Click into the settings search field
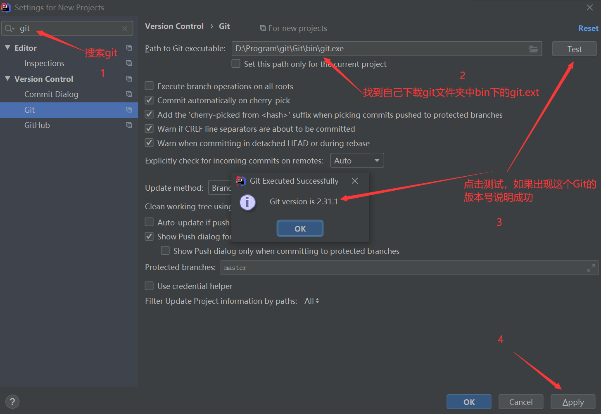 point(68,28)
